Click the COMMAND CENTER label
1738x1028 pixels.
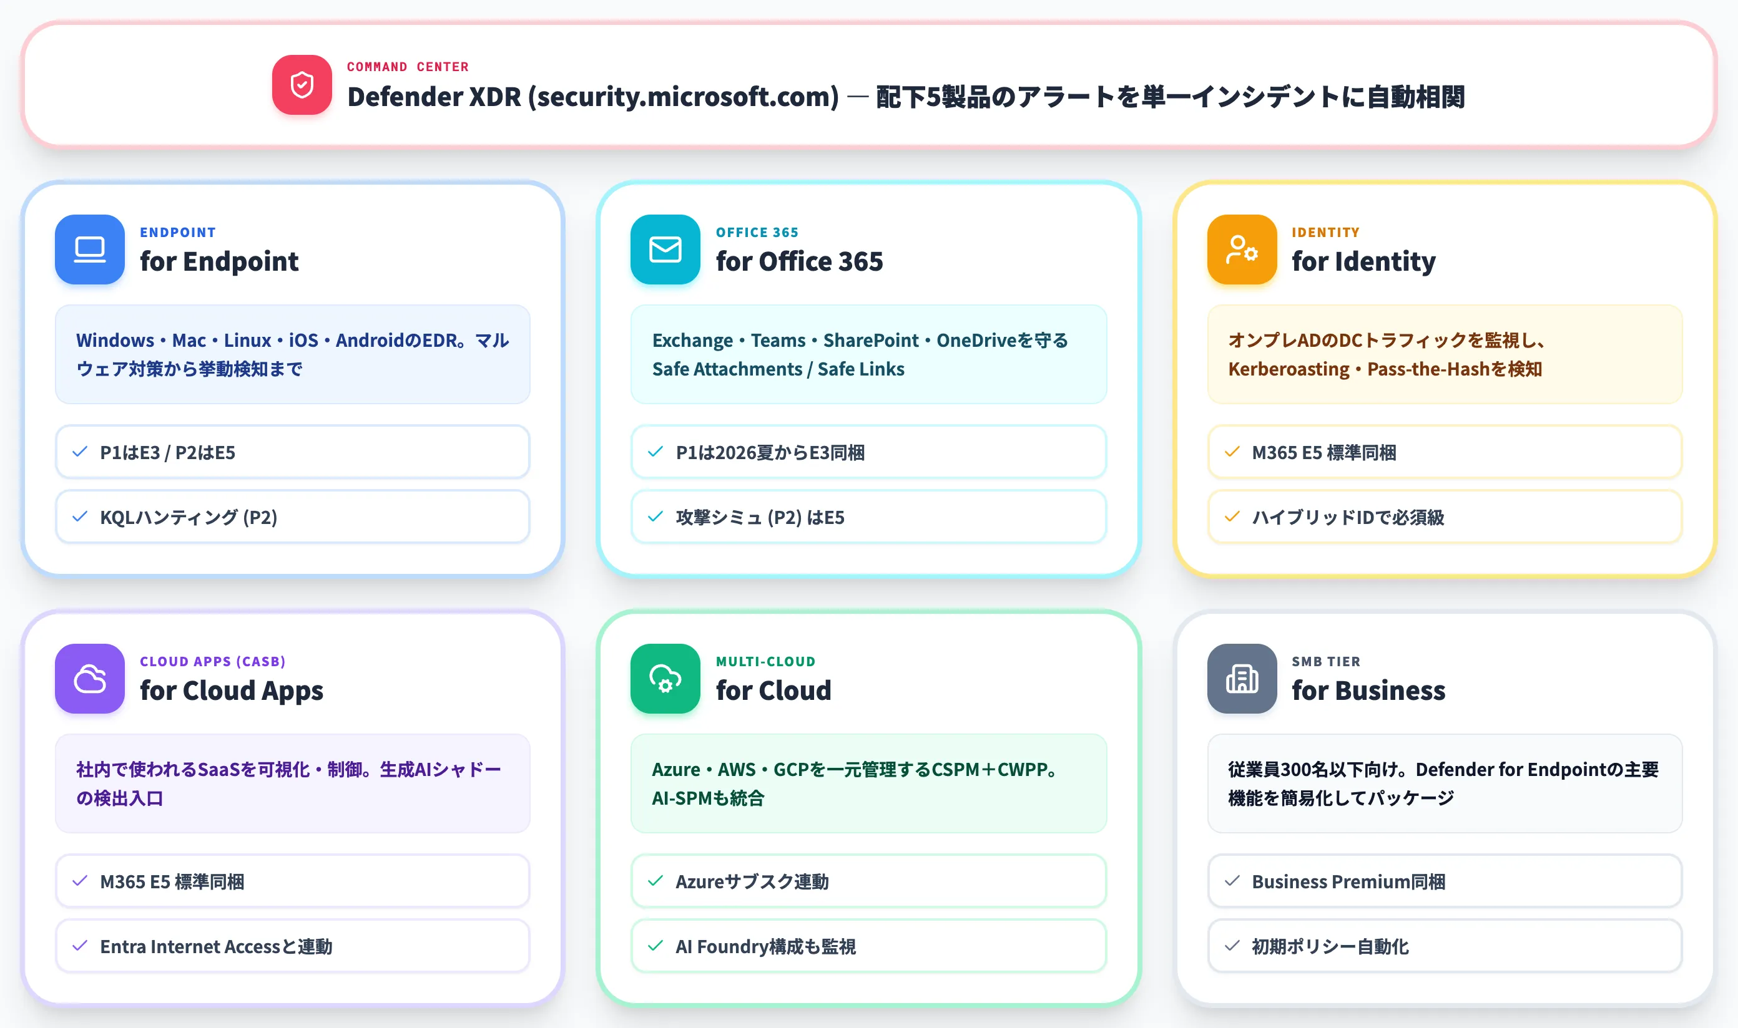click(x=408, y=67)
